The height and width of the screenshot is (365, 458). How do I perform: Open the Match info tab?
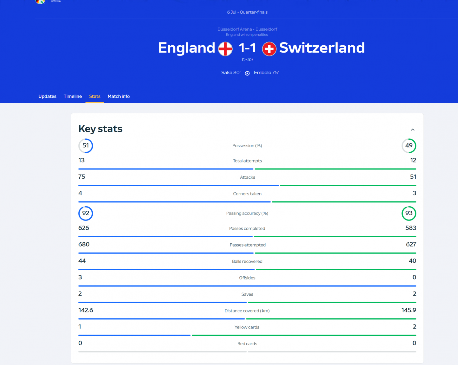click(119, 96)
